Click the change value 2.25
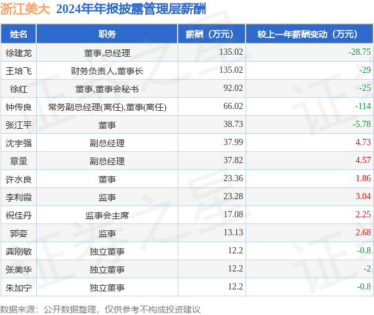This screenshot has height=315, width=374. point(363,214)
